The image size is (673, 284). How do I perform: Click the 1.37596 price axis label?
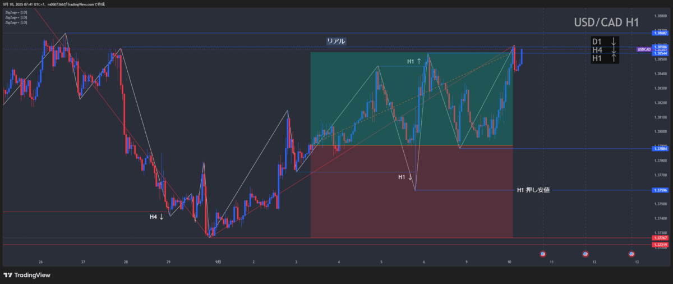pos(660,190)
